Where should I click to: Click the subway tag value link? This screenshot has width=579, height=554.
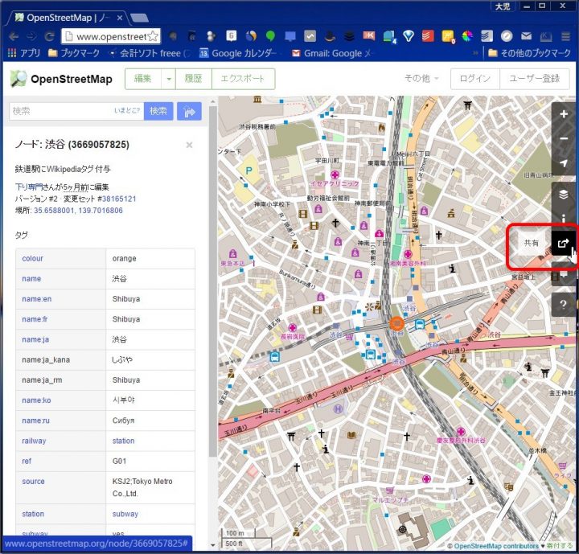tap(125, 514)
